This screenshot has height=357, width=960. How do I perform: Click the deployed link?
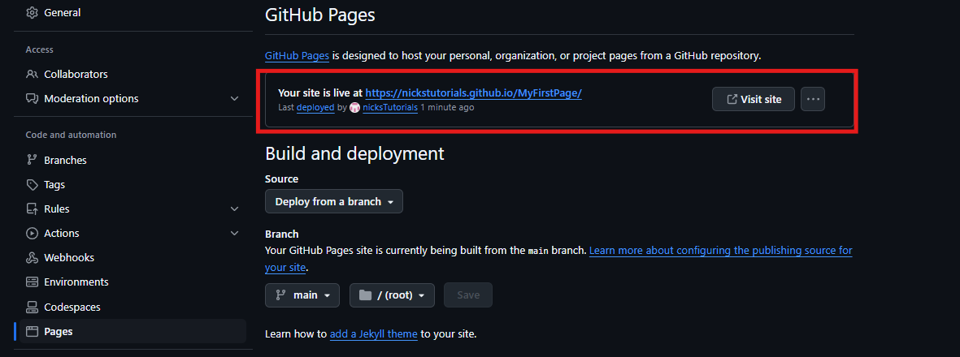(x=315, y=108)
